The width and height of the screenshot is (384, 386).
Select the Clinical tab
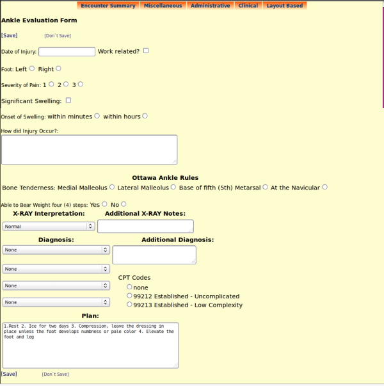[x=248, y=6]
